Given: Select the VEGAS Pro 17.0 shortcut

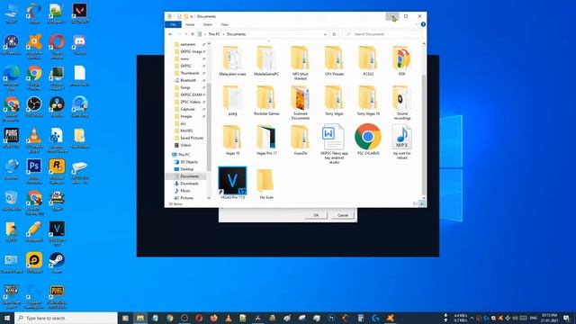Looking at the screenshot, I should [232, 183].
